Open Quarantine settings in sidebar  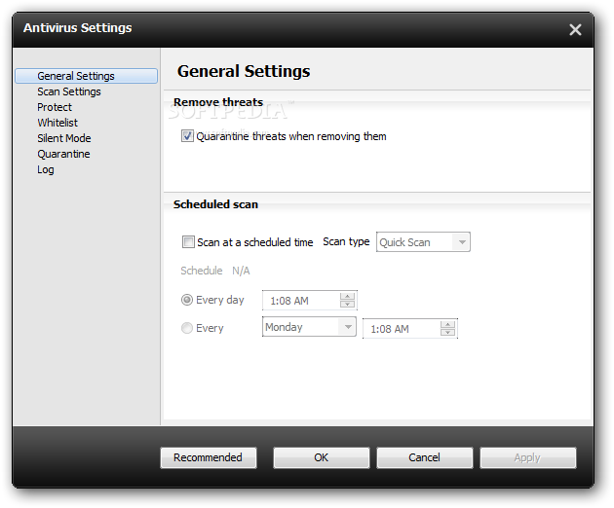tap(63, 154)
